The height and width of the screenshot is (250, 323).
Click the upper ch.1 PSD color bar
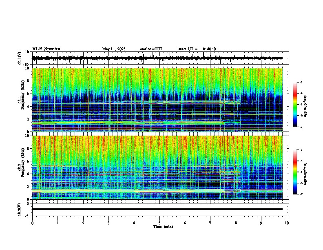pos(295,105)
